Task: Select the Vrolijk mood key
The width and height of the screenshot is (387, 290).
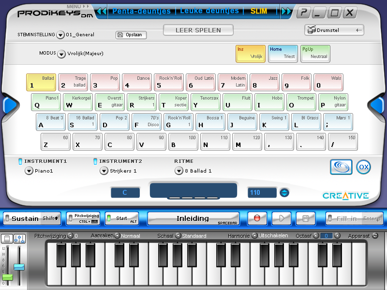Action: [251, 54]
